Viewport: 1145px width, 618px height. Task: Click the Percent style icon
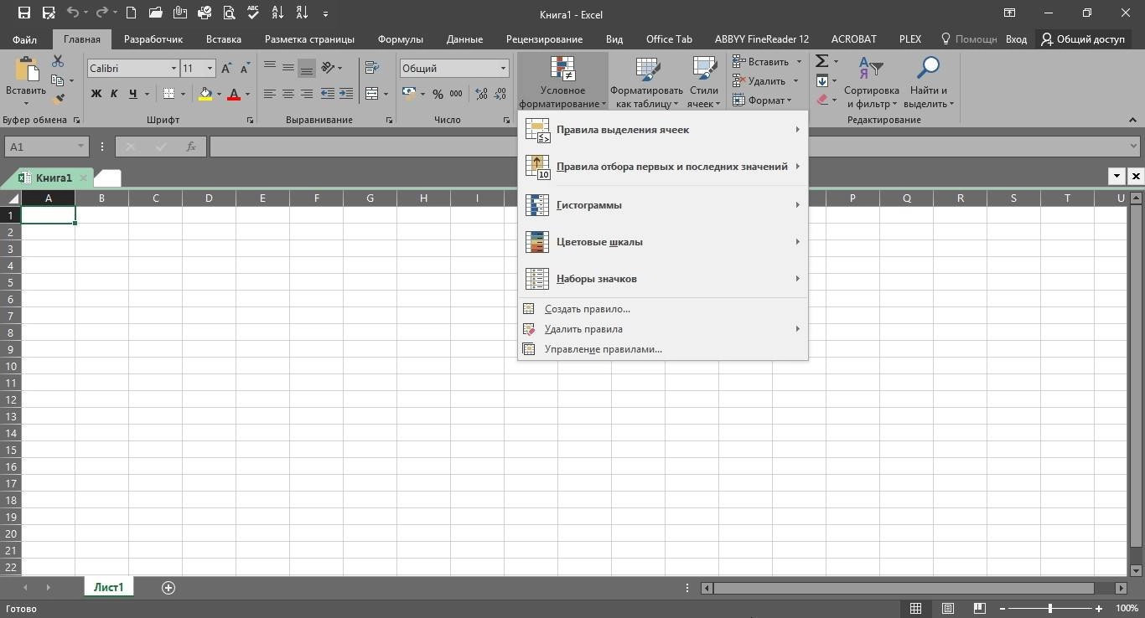click(x=438, y=94)
